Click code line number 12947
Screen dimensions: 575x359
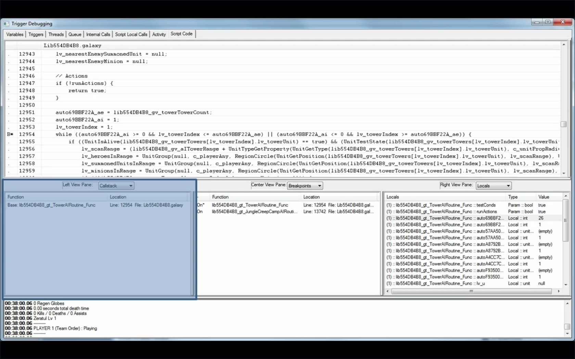point(27,83)
